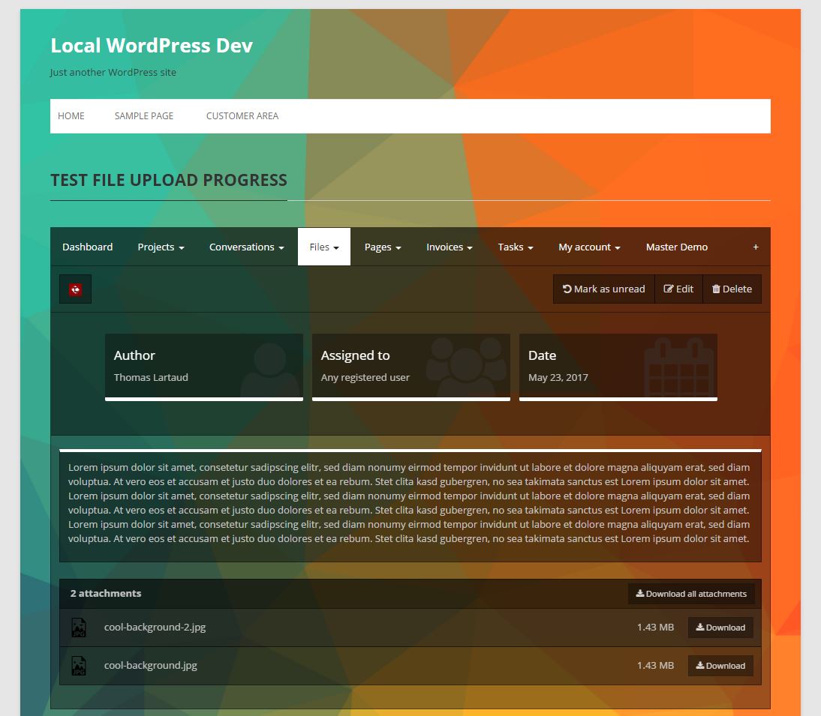Click the JPG icon for cool-background-2.jpg
Viewport: 821px width, 716px height.
tap(79, 628)
